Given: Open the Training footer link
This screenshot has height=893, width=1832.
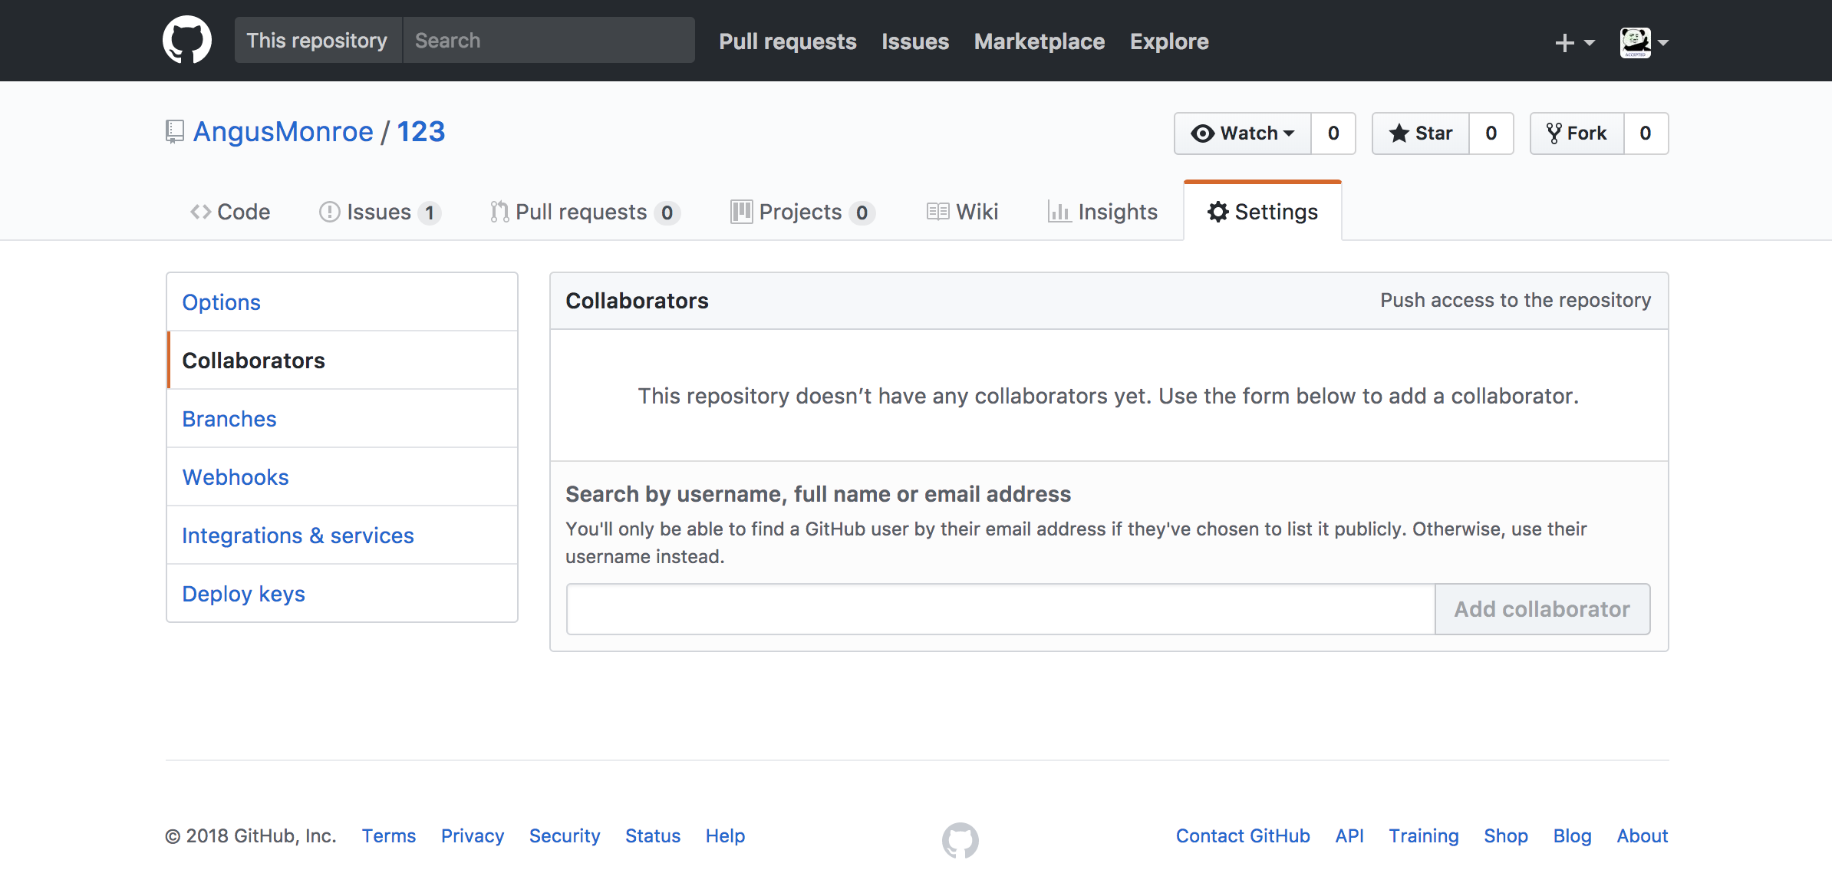Looking at the screenshot, I should tap(1424, 836).
